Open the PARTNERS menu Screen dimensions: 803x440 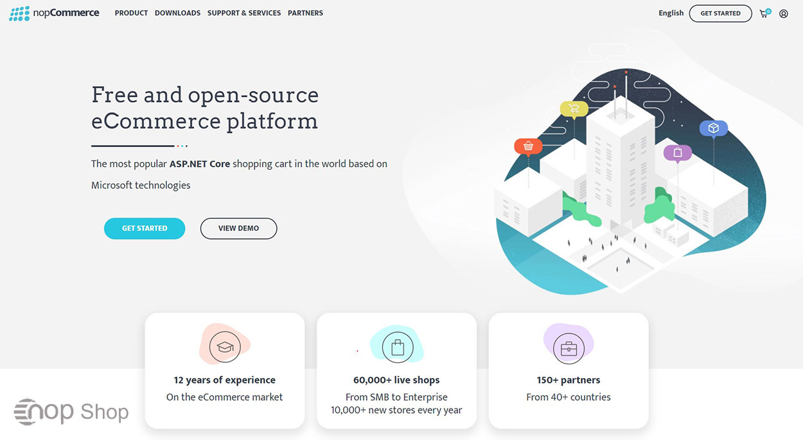click(305, 13)
